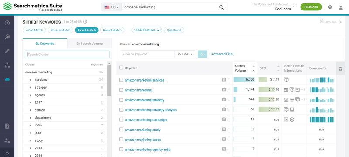Screen dimensions: 349x157
Task: Copy amazon marketing services clipboard icon
Action: [x=224, y=80]
